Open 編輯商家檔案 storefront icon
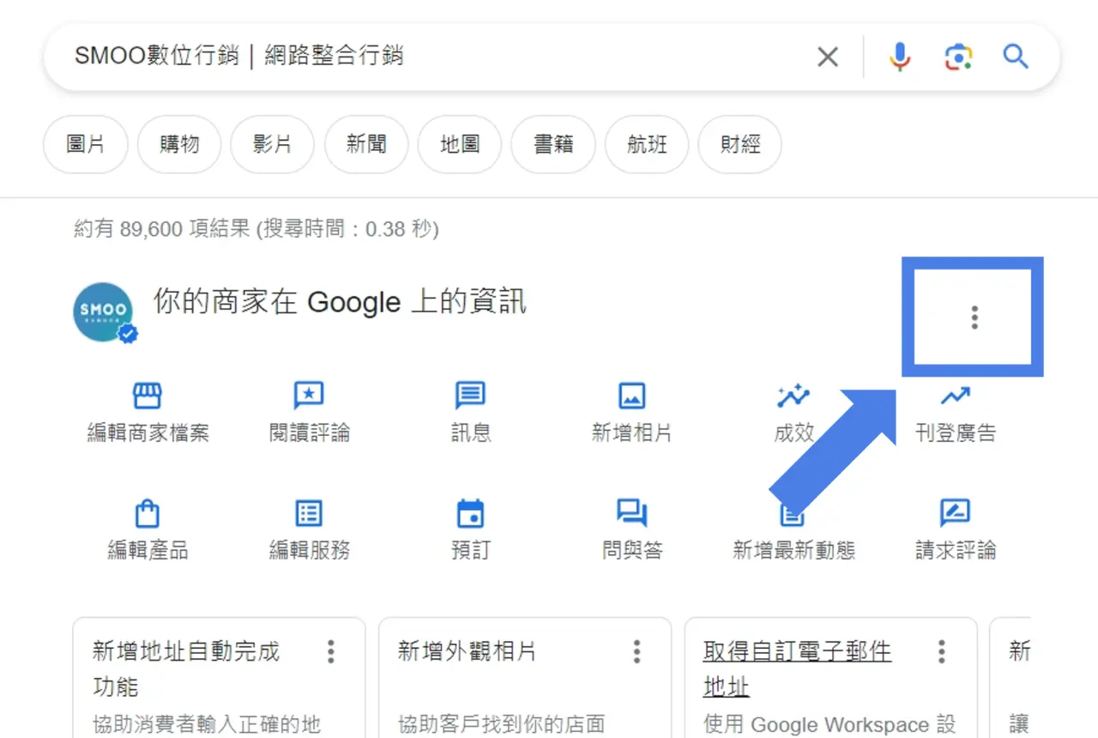The image size is (1098, 738). pos(148,396)
